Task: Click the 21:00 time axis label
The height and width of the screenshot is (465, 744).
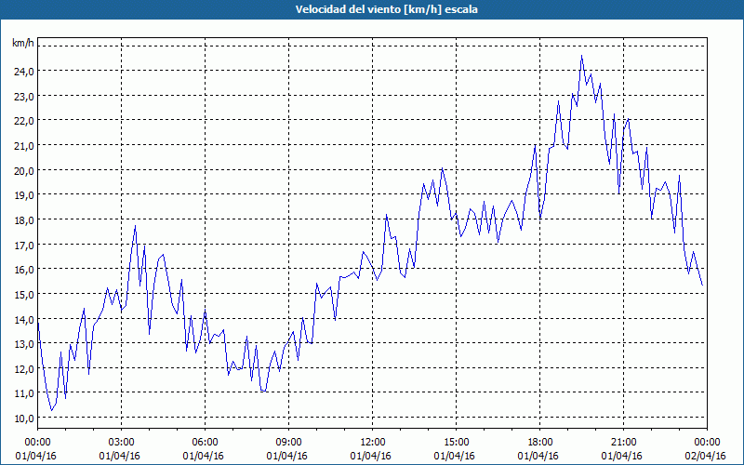Action: pyautogui.click(x=623, y=443)
